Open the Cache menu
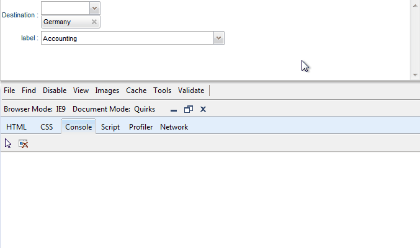The width and height of the screenshot is (420, 248). tap(136, 91)
